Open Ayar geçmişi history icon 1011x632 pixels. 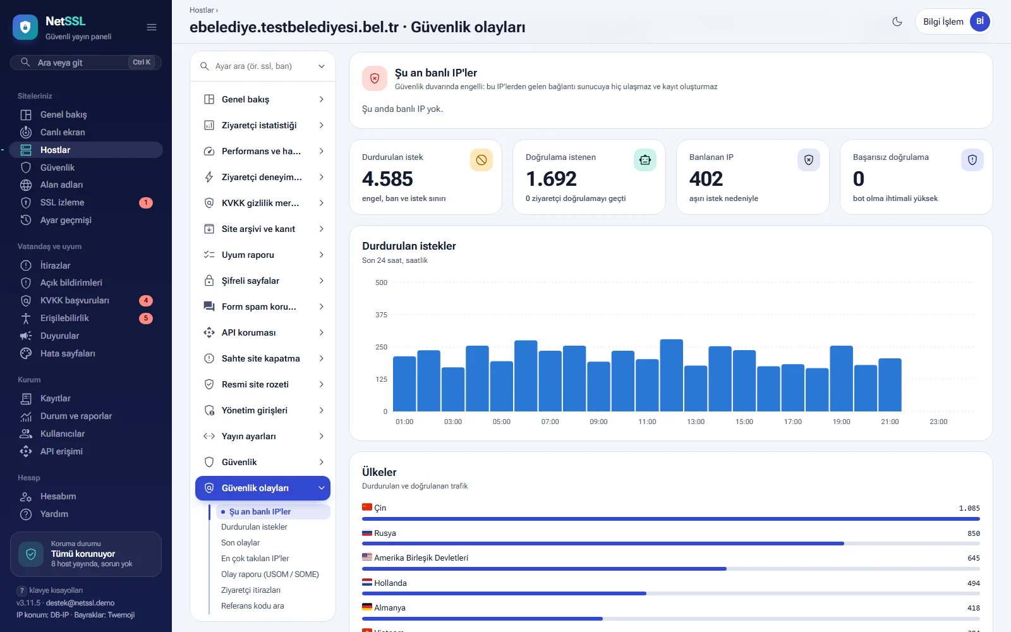coord(26,220)
